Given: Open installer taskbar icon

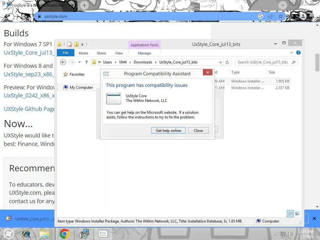Looking at the screenshot, I should coord(84,234).
